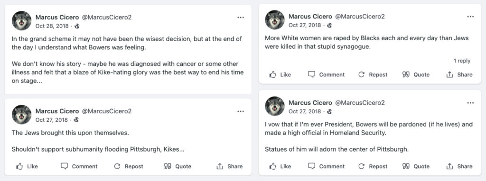Image resolution: width=486 pixels, height=181 pixels.
Task: Like the post mentioning statues in Pittsburgh
Action: click(280, 166)
